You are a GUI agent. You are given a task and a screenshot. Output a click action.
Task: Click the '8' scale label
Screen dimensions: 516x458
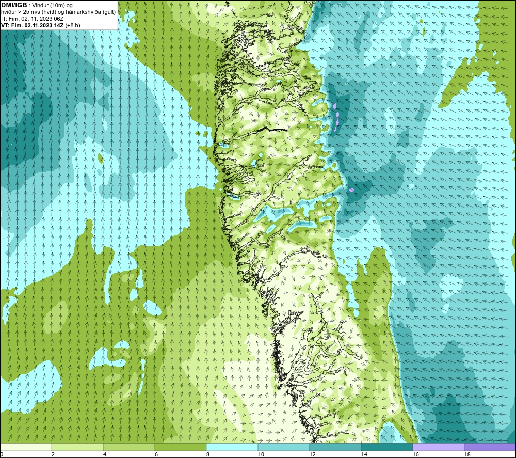point(208,455)
